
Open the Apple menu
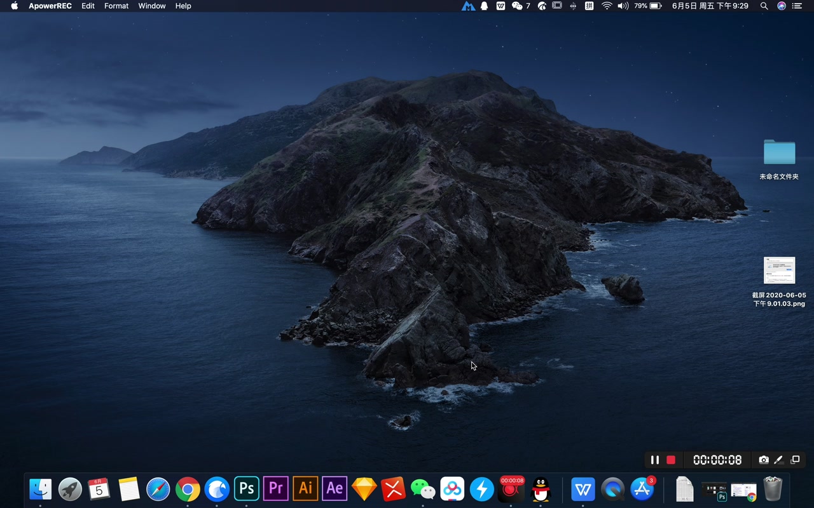coord(15,6)
